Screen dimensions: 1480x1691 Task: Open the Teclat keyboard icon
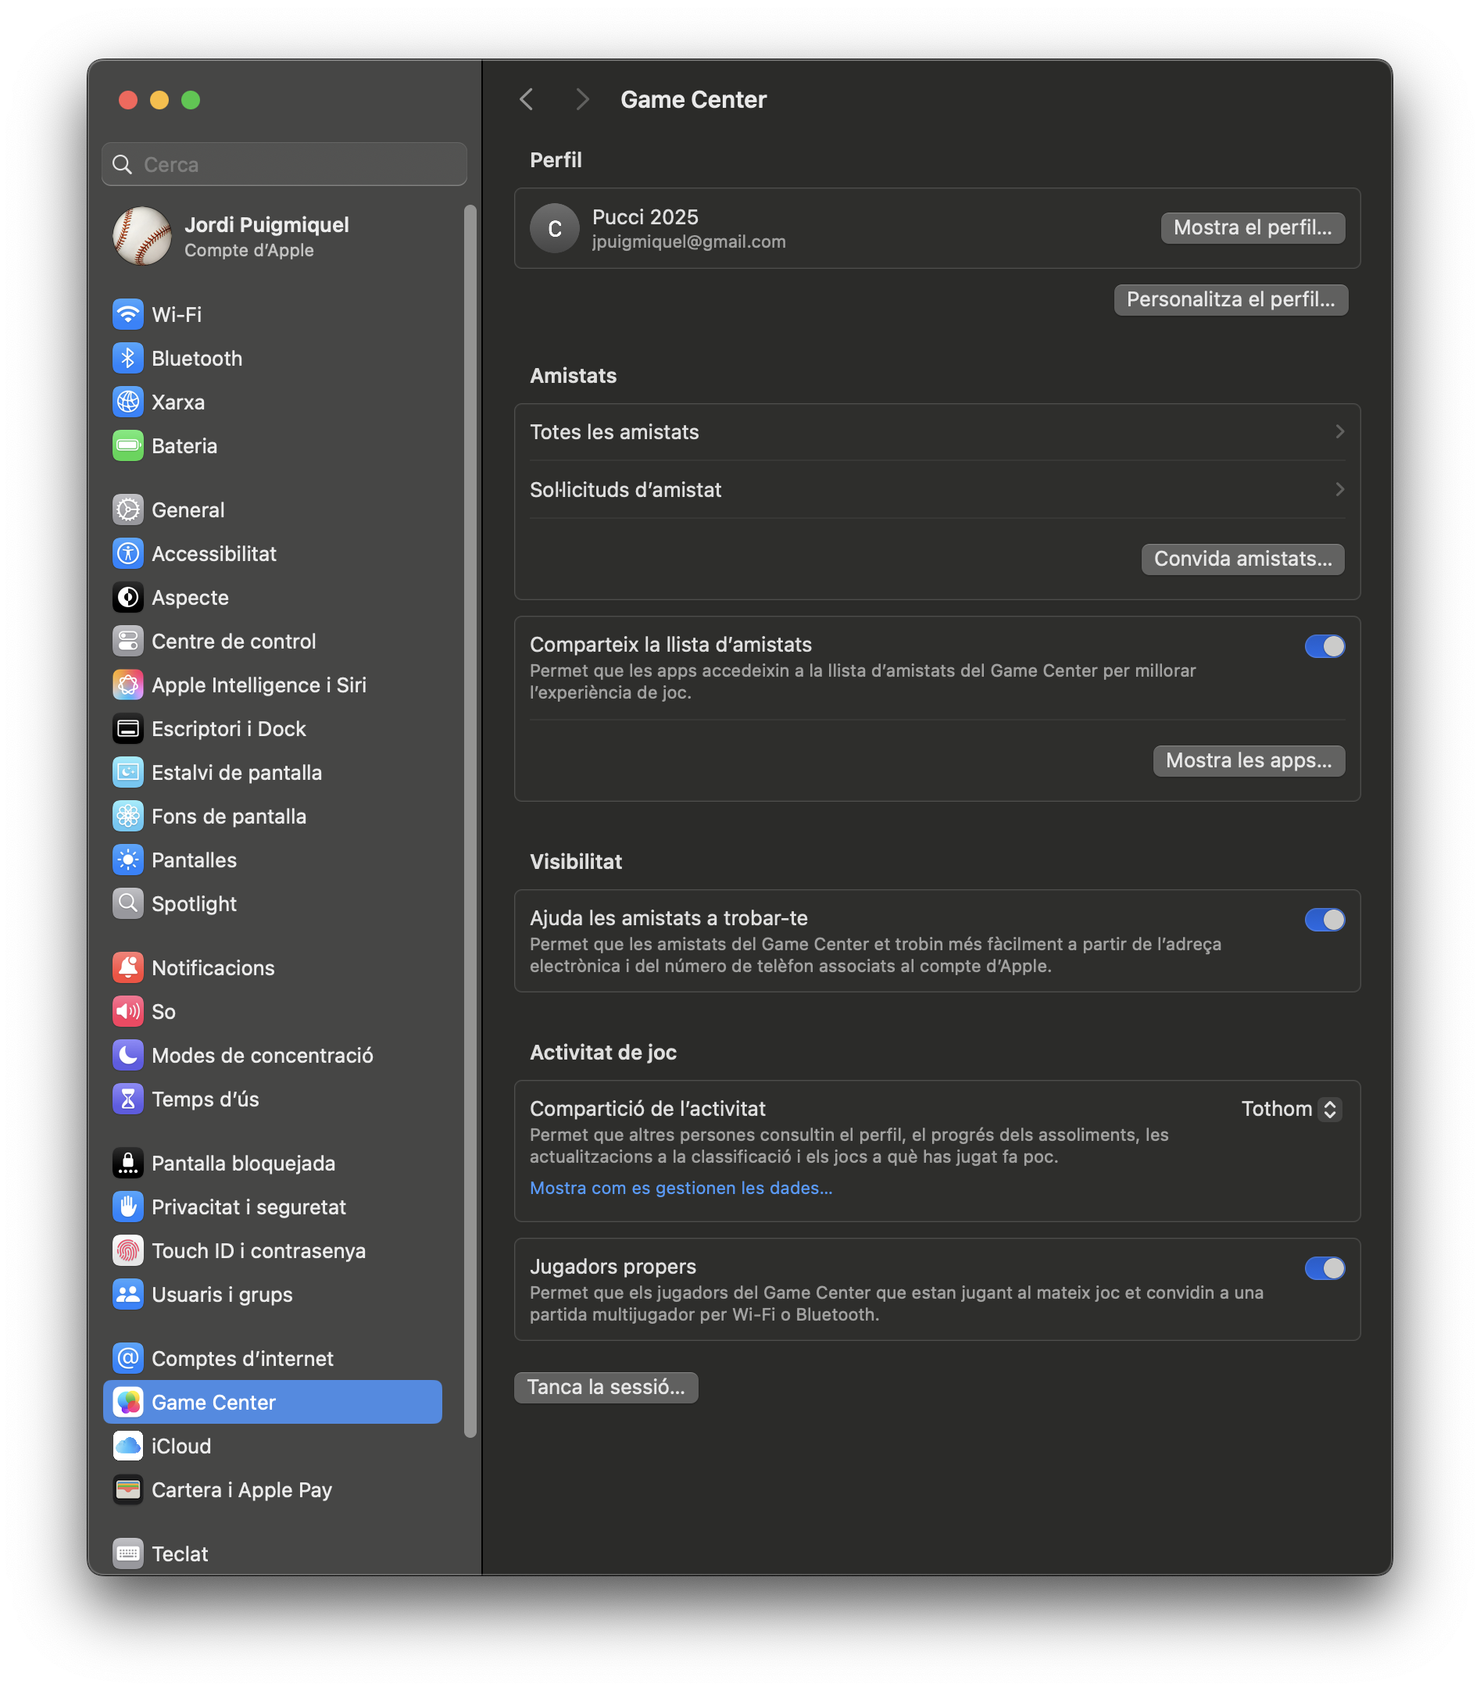point(128,1554)
